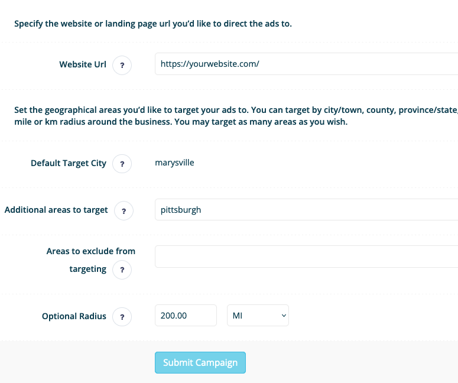This screenshot has height=383, width=458.
Task: Click the 'Default Target City' label
Action: tap(69, 163)
